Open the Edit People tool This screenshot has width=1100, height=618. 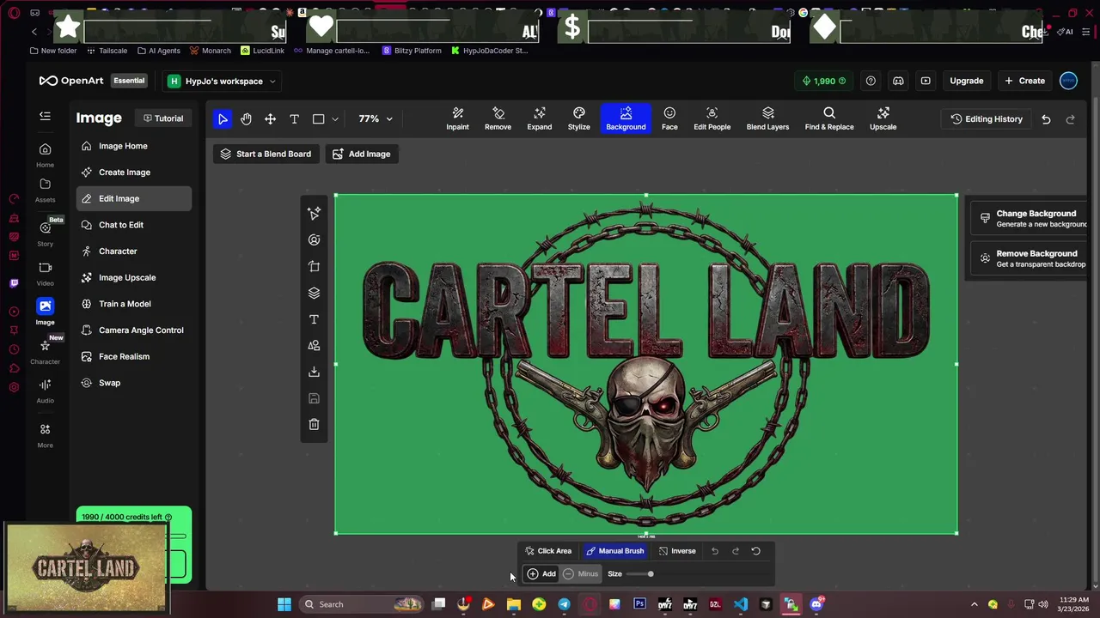[x=712, y=119]
